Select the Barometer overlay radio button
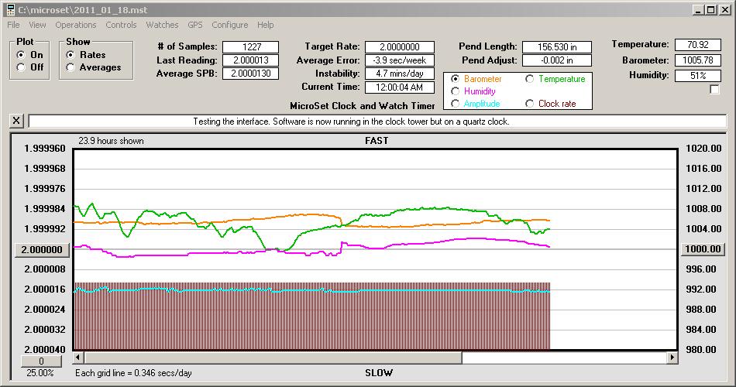This screenshot has height=387, width=736. click(455, 79)
